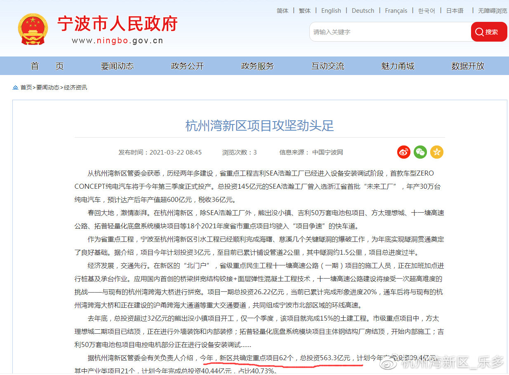Image resolution: width=509 pixels, height=375 pixels.
Task: Click the 请输入关键字 search field
Action: pyautogui.click(x=390, y=32)
